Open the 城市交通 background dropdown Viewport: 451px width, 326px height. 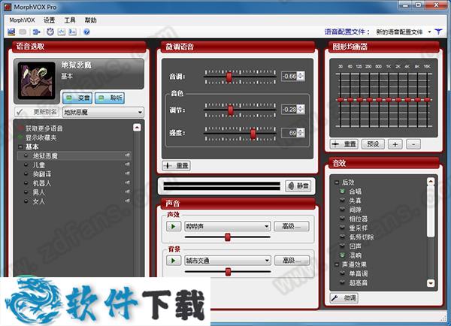pyautogui.click(x=227, y=261)
